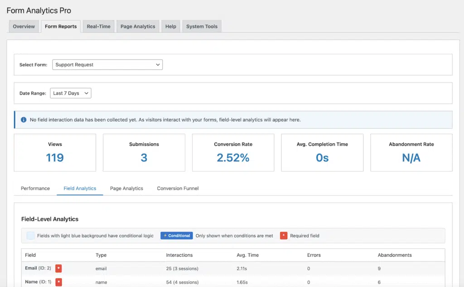Image resolution: width=464 pixels, height=287 pixels.
Task: Click the Views card showing 119
Action: pos(55,153)
